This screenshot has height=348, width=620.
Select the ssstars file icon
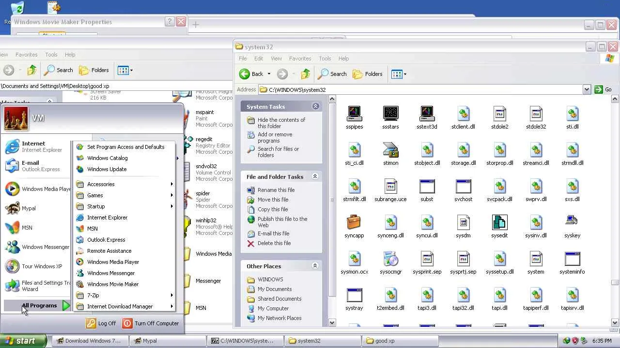coord(390,117)
